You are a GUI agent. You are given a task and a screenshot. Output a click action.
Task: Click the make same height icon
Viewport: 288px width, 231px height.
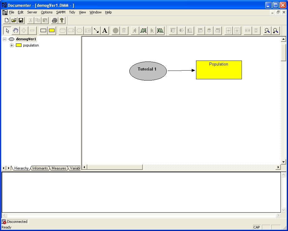[x=256, y=31]
